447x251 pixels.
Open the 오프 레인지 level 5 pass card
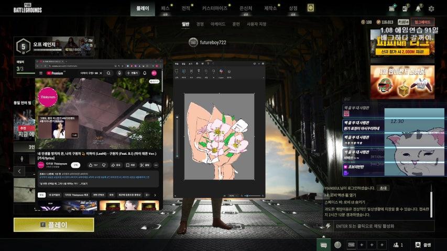54,46
